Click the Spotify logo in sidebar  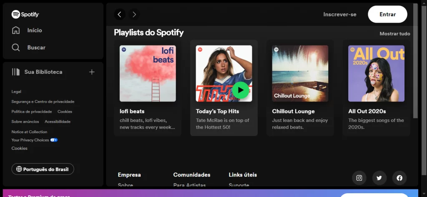point(25,14)
